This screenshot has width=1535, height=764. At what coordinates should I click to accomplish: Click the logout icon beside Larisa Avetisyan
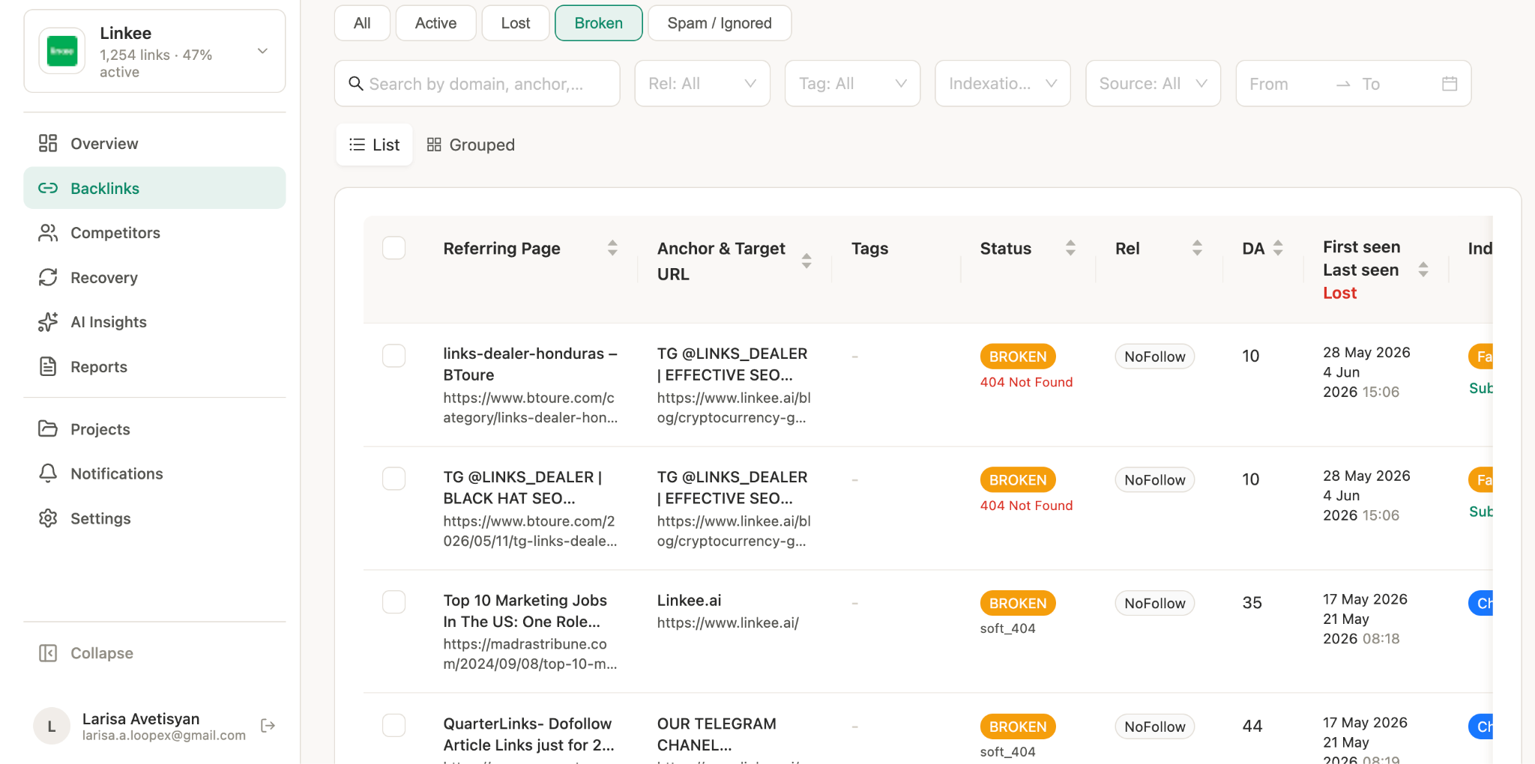click(268, 725)
